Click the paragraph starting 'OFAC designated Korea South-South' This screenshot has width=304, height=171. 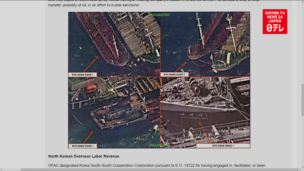point(157,166)
